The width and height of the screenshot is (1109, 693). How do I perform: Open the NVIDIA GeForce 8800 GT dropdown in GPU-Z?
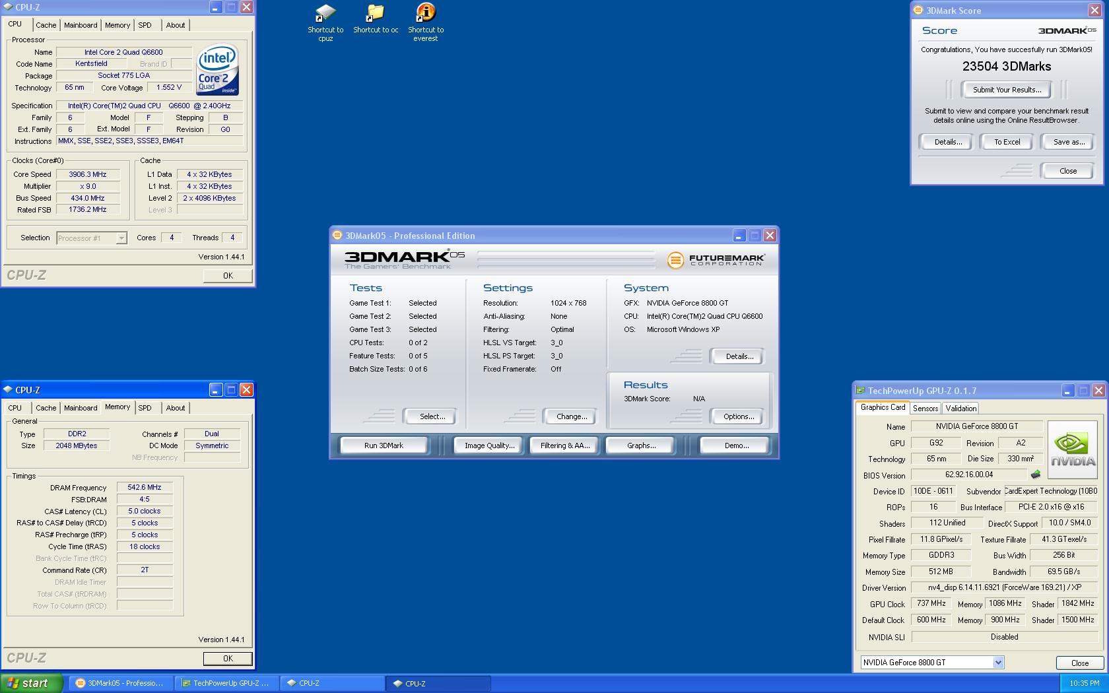[932, 663]
